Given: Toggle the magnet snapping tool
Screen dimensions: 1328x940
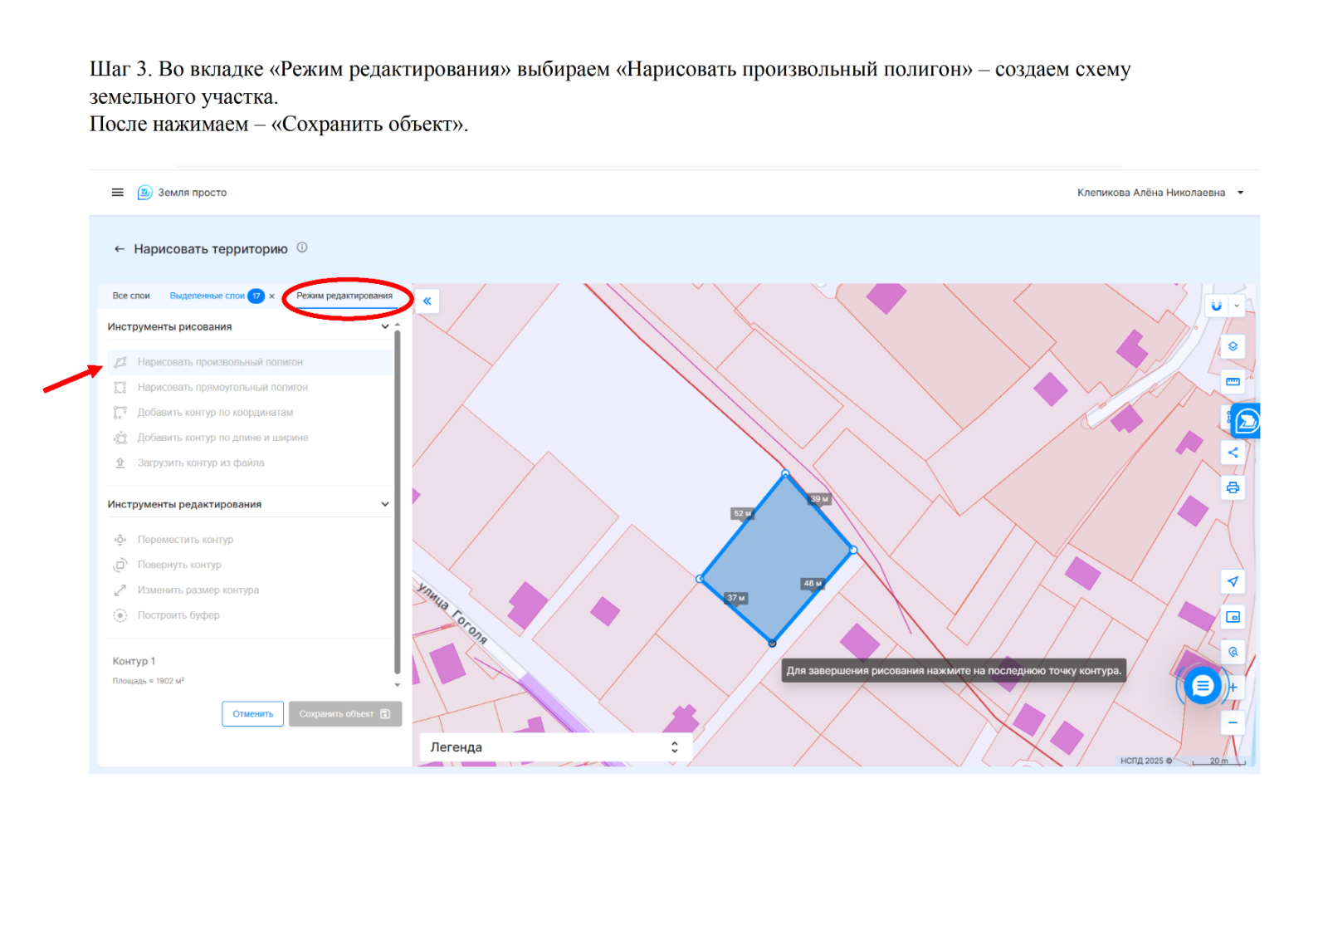Looking at the screenshot, I should pos(1216,306).
